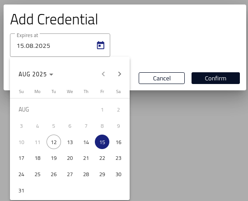Select Sunday August 17
The width and height of the screenshot is (248, 201).
[x=21, y=158]
